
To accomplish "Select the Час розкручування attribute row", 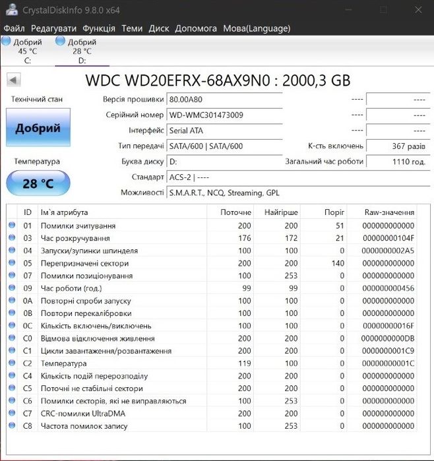I will coord(212,238).
